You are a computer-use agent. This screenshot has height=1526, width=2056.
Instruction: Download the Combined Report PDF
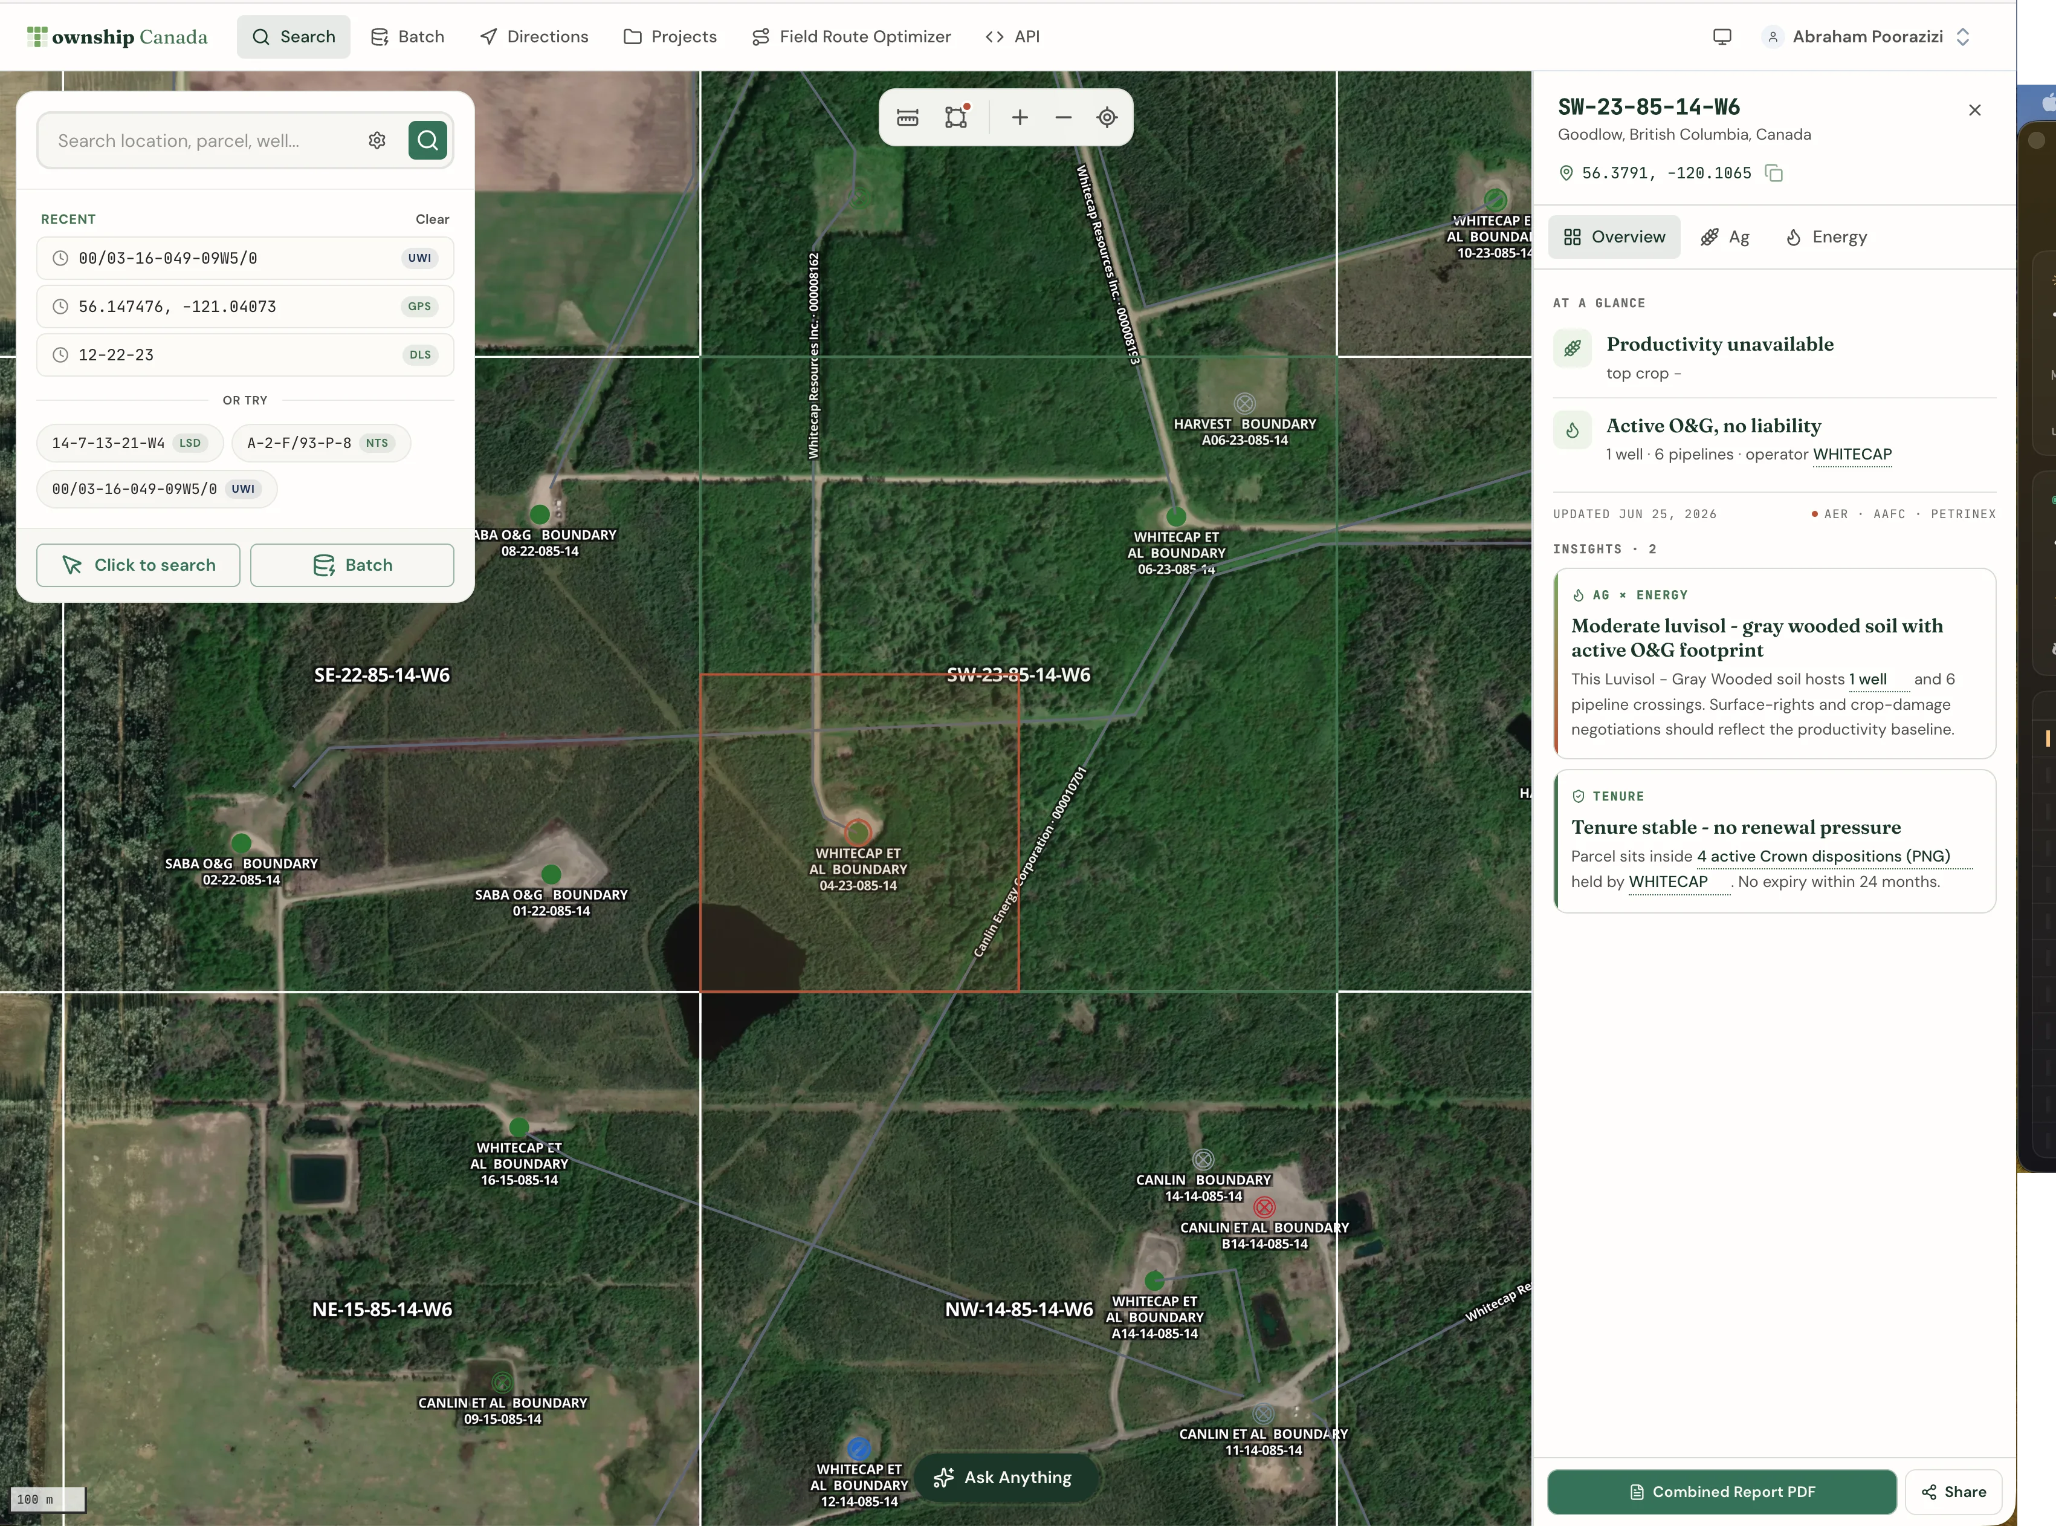click(x=1722, y=1492)
